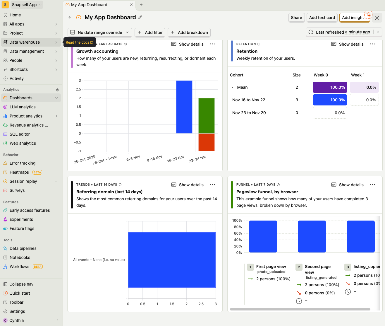Screen dimensions: 385x326
Task: Select Surveys under Behavior
Action: (18, 190)
